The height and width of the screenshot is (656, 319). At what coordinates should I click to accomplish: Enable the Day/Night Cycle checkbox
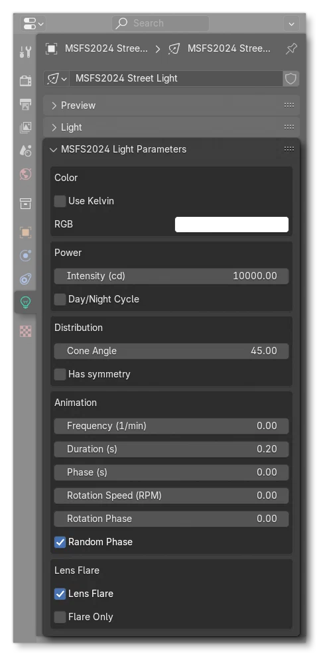pos(60,300)
